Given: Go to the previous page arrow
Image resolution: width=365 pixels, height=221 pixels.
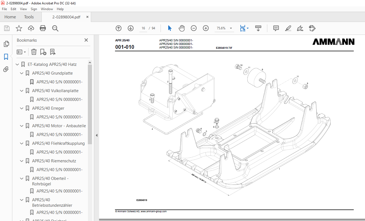Looking at the screenshot, I should tap(119, 28).
